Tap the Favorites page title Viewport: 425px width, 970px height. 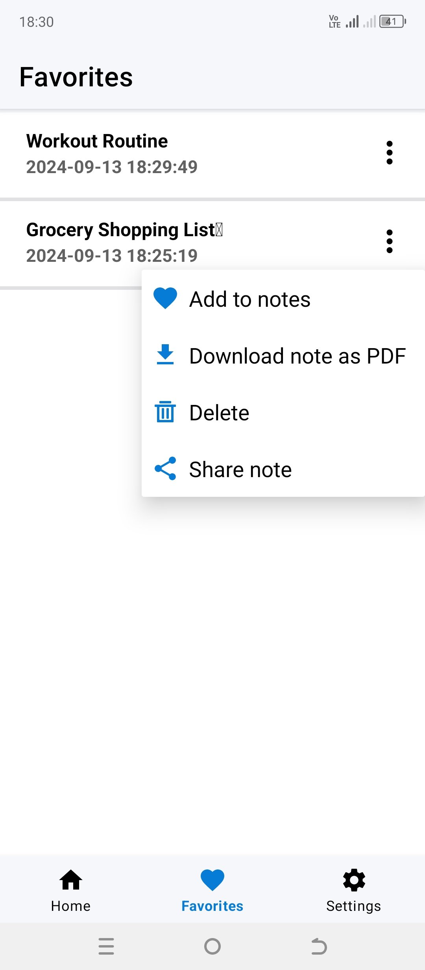76,77
